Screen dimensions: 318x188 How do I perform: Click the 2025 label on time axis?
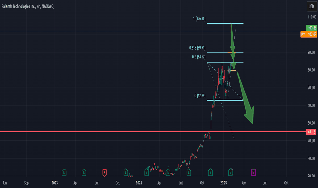(223, 183)
